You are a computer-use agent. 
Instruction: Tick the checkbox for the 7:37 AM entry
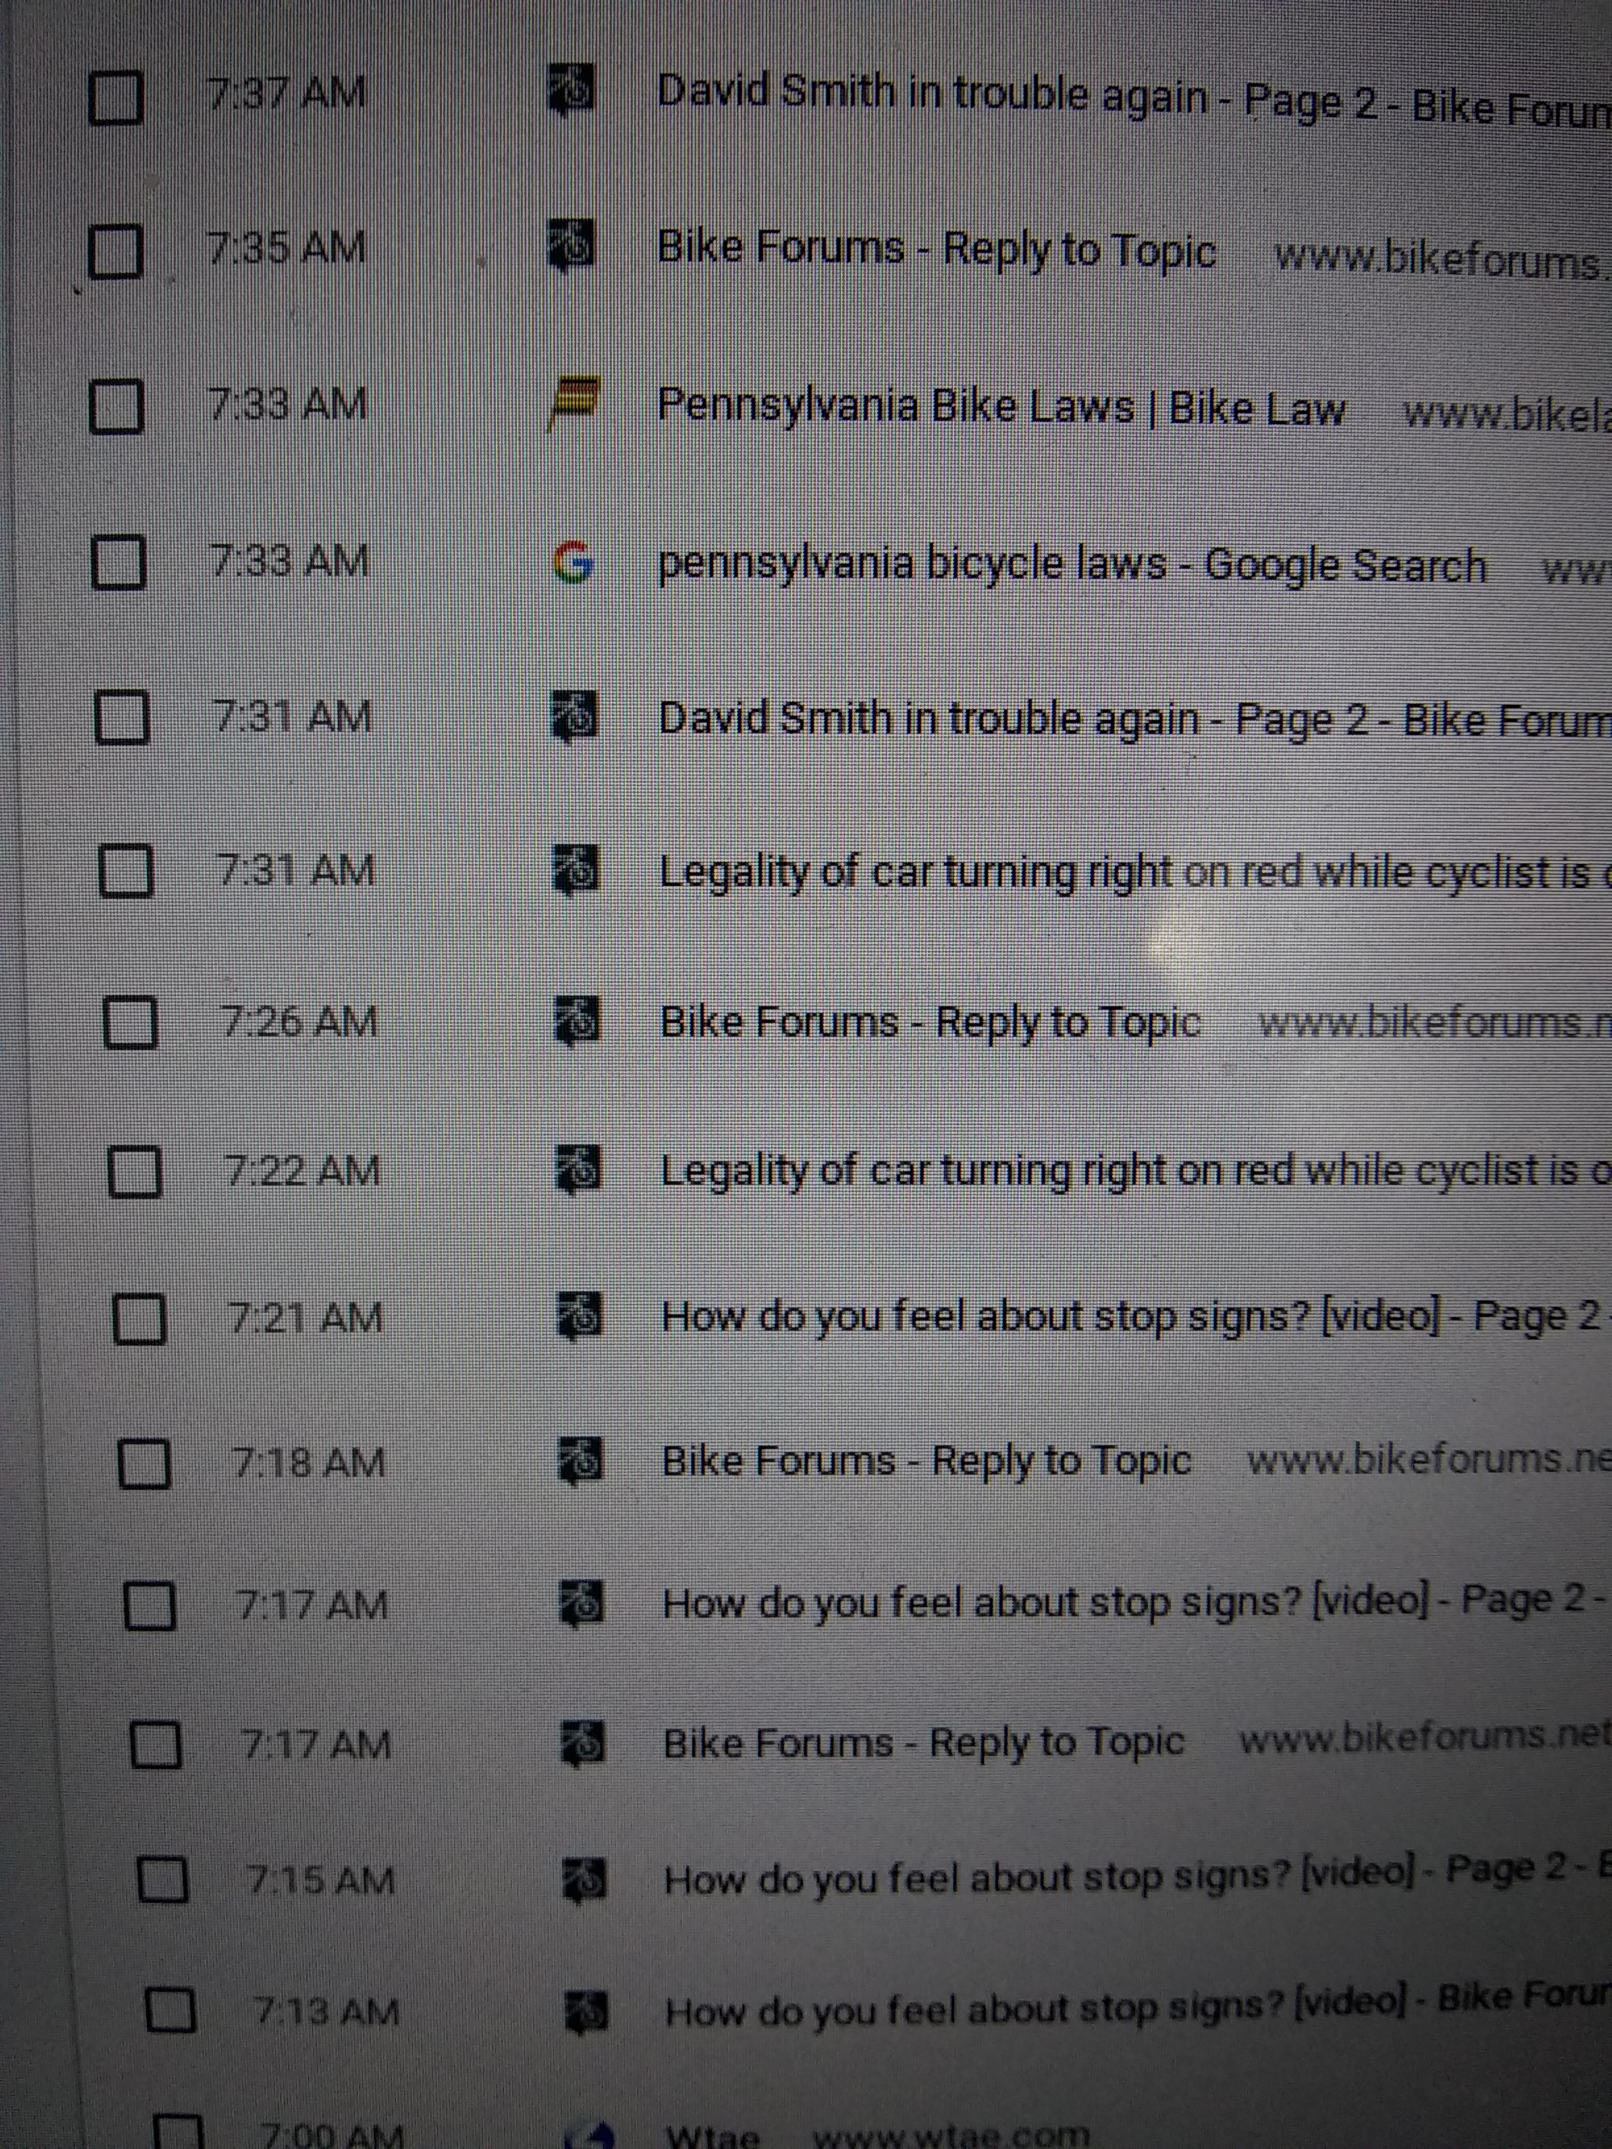[x=116, y=96]
